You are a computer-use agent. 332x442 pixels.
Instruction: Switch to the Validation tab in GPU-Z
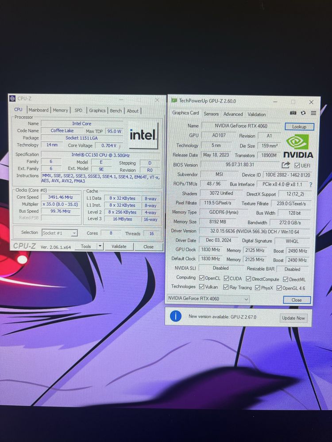(x=257, y=114)
